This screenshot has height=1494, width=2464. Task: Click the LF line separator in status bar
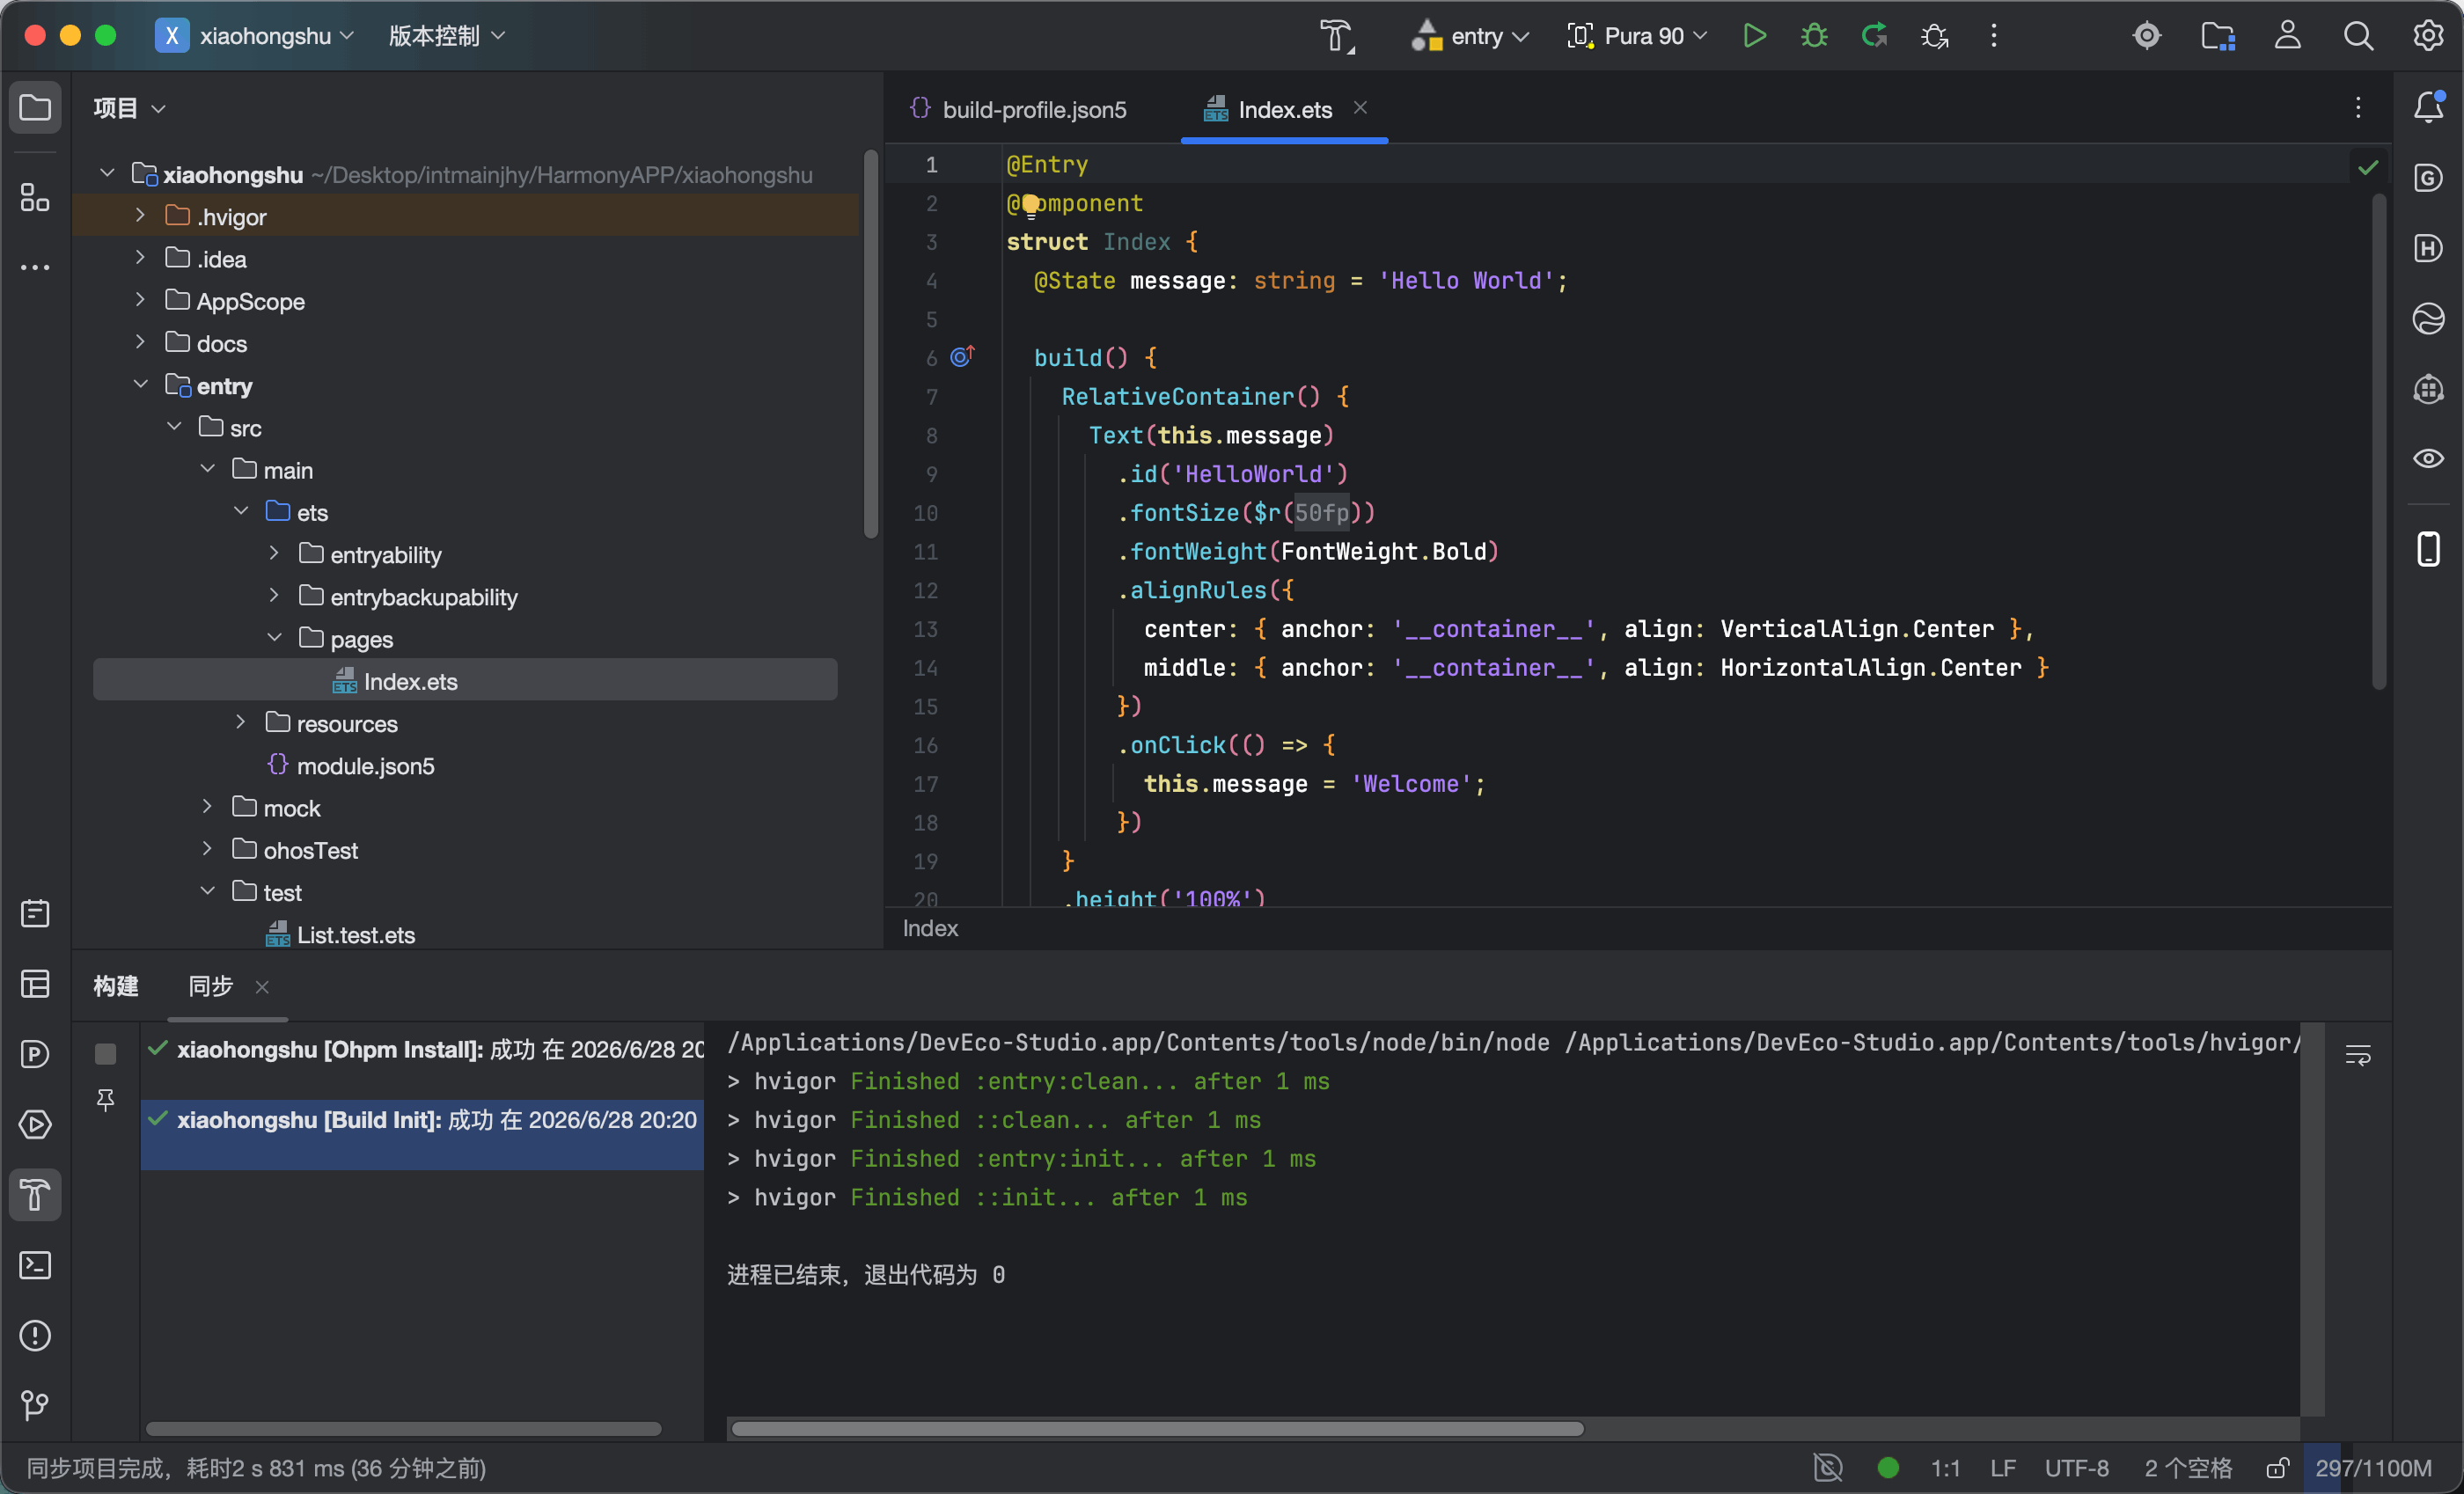pos(2002,1468)
